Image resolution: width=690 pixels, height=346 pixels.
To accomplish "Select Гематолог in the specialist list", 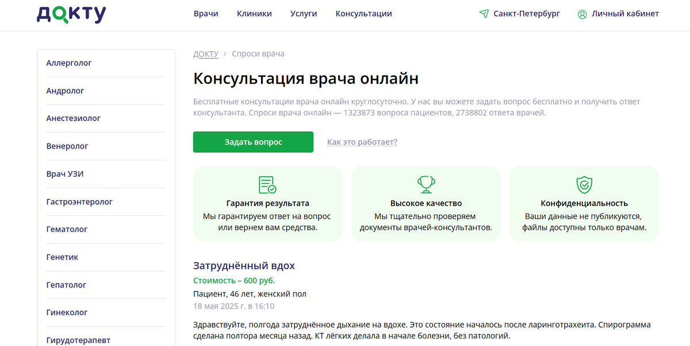I will pos(67,229).
